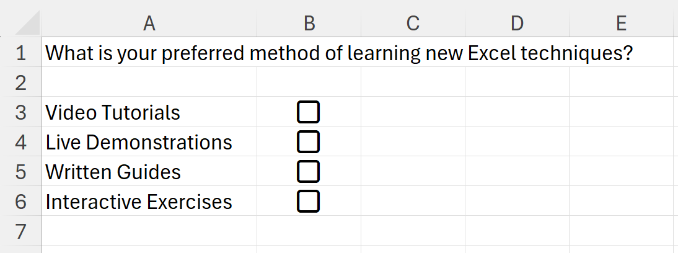
Task: Select column B header
Action: click(x=309, y=24)
